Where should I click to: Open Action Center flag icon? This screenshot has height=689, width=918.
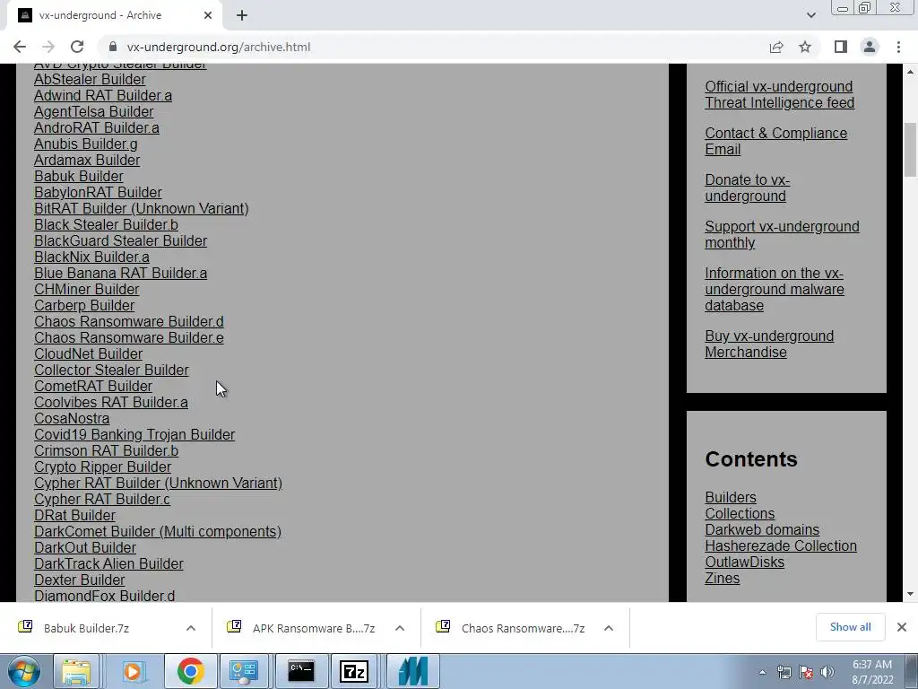[806, 672]
